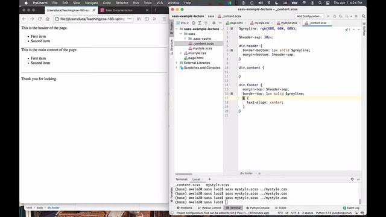Click Python 2.7.5 interpreter in status bar
Image resolution: width=386 pixels, height=217 pixels.
point(334,213)
